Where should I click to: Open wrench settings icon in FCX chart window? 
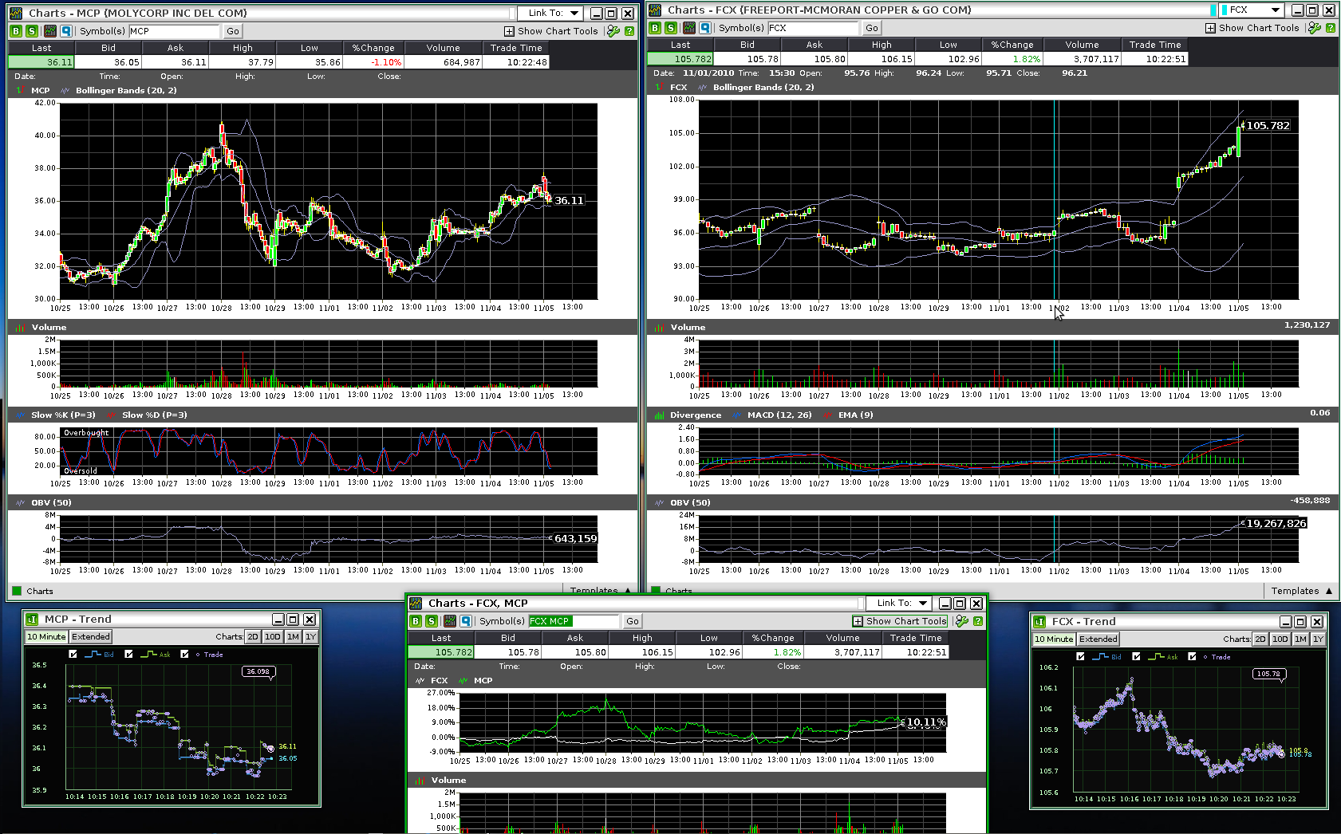[x=1315, y=28]
